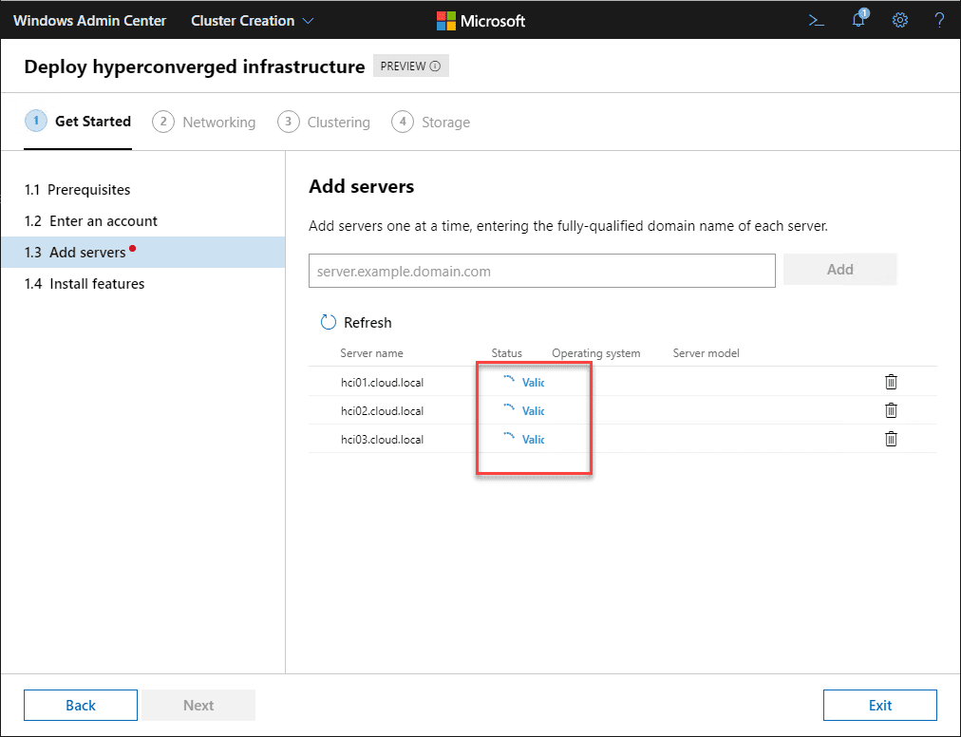The width and height of the screenshot is (961, 737).
Task: Open 1.2 Enter an account step
Action: [x=91, y=221]
